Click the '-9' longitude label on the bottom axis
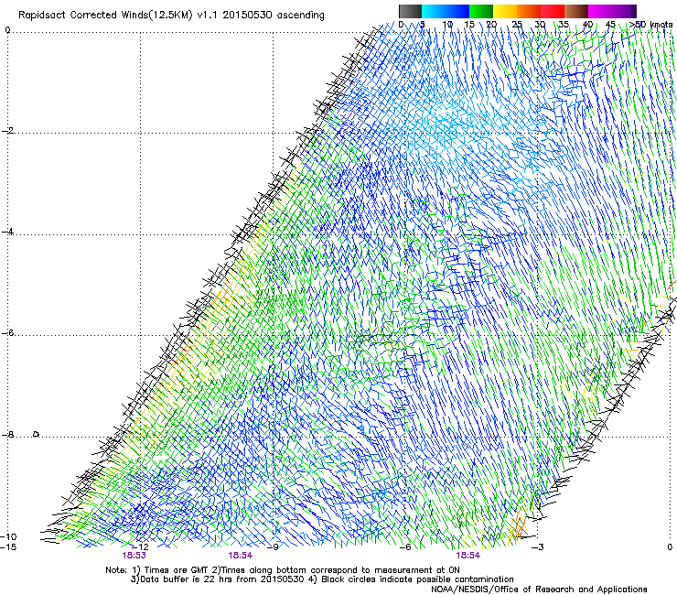 [273, 547]
